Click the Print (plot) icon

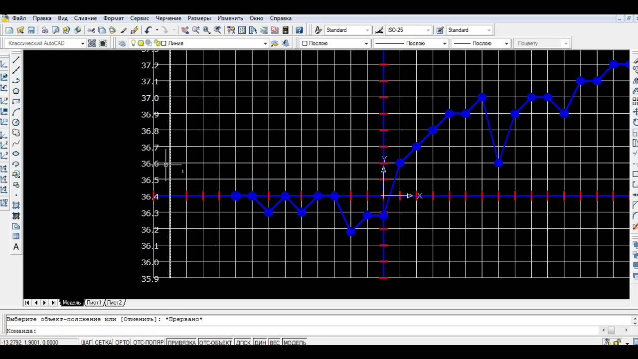[45, 30]
